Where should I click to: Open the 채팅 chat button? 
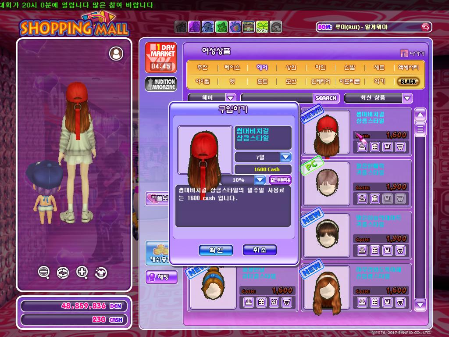click(x=161, y=277)
